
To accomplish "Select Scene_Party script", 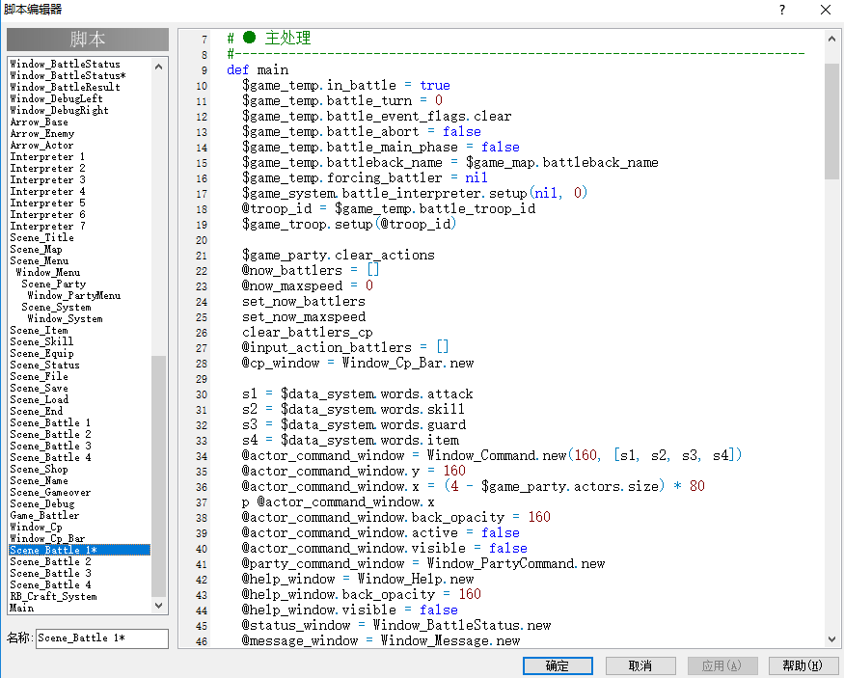I will click(54, 285).
